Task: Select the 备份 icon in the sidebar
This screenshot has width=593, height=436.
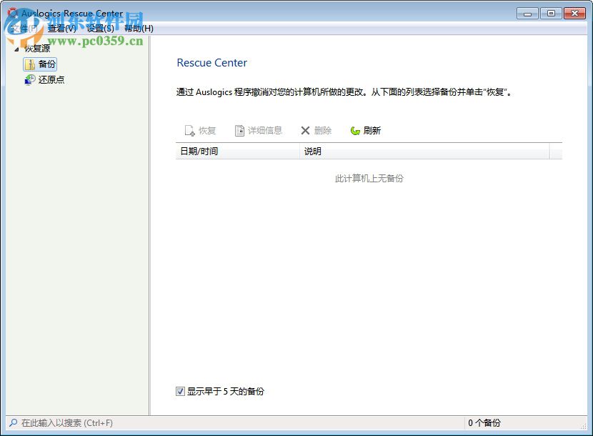Action: (x=29, y=64)
